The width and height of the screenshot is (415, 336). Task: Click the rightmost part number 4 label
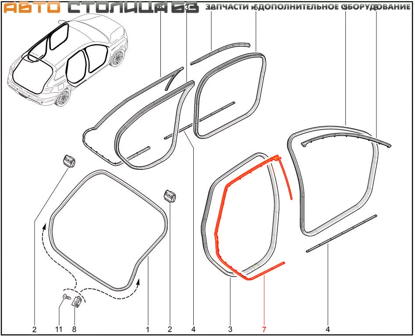(328, 328)
